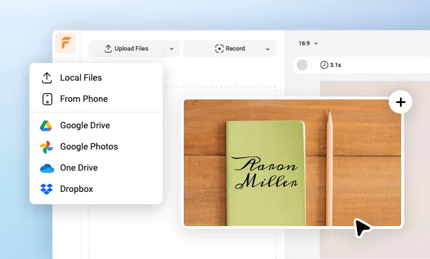Select One Drive upload source
430x259 pixels.
(96, 168)
